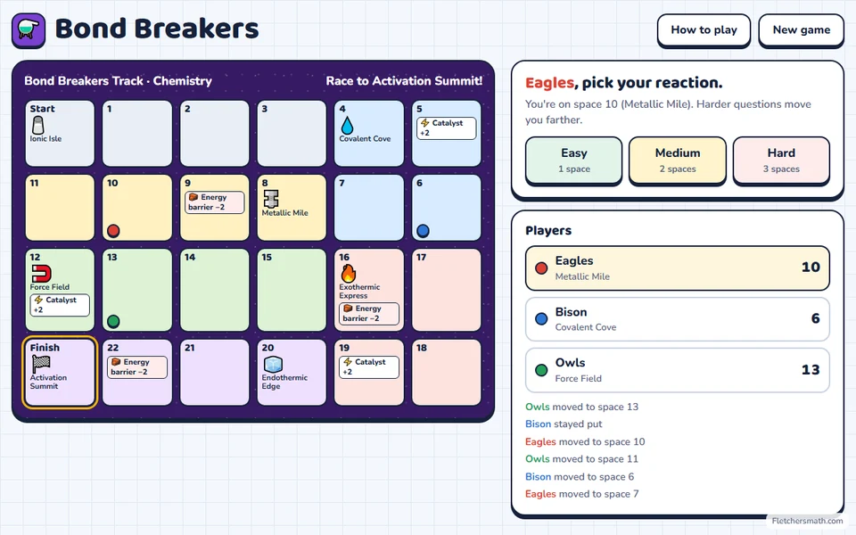Click the 'Bond Breakers Track · Chemistry' heading
This screenshot has width=856, height=535.
pyautogui.click(x=118, y=81)
